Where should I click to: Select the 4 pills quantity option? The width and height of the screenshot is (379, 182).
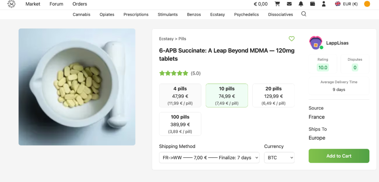click(x=180, y=95)
